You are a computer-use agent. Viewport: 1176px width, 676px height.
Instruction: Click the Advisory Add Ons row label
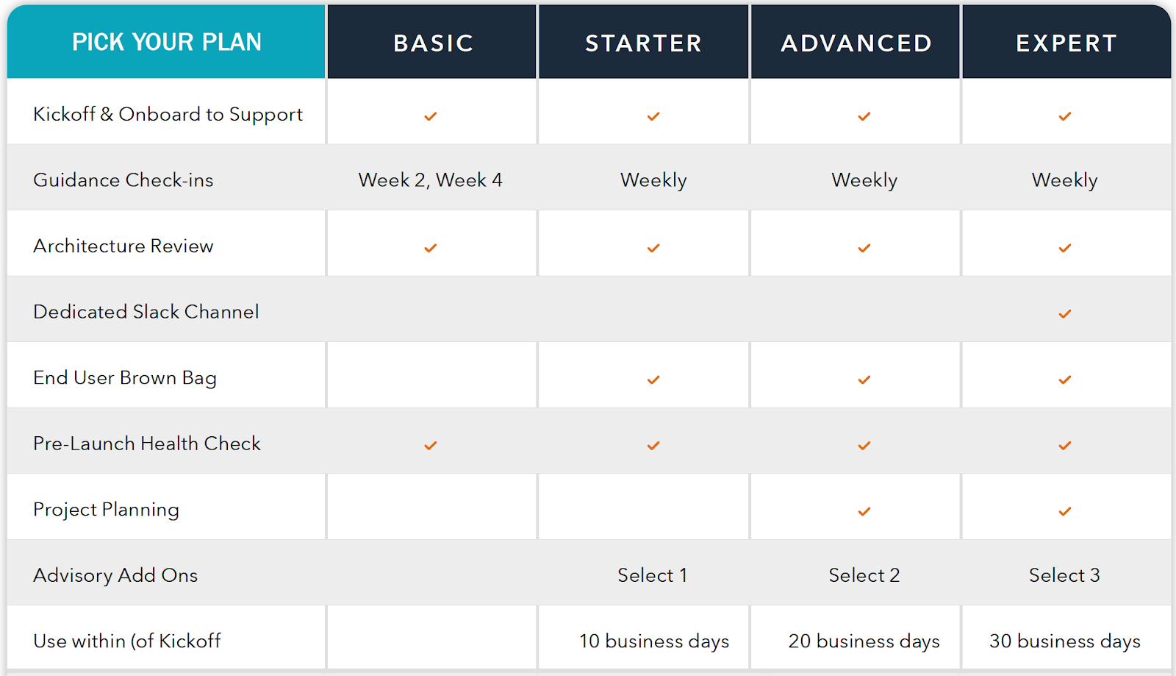click(115, 575)
